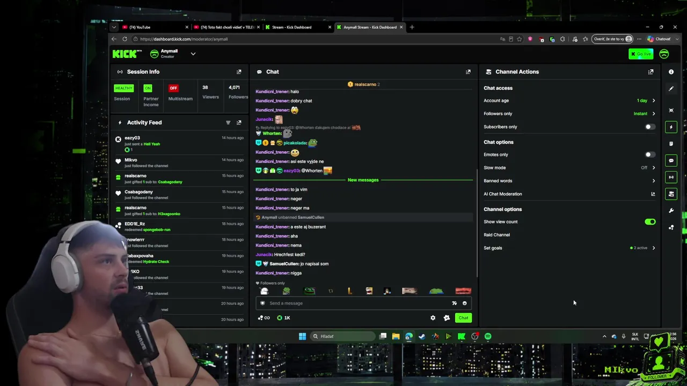Toggle the chat bubble panel icon in sidebar
The height and width of the screenshot is (386, 687).
[x=671, y=161]
